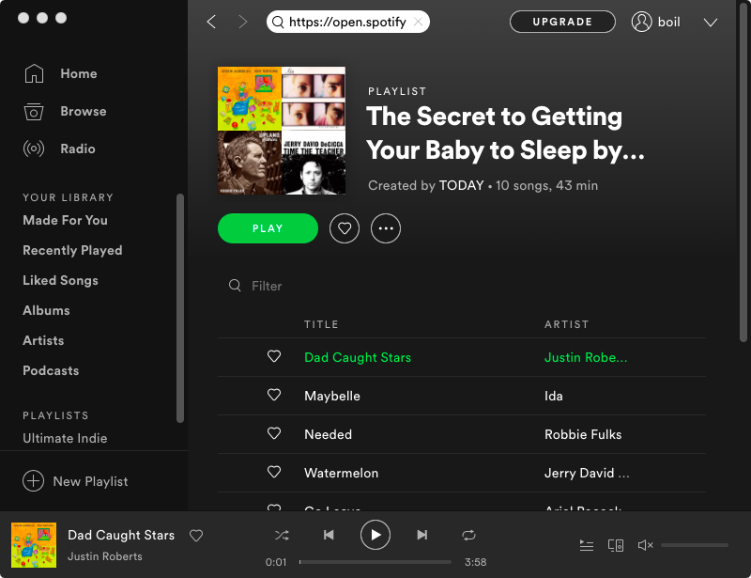The width and height of the screenshot is (751, 578).
Task: Click the sidebar scrollbar
Action: [180, 308]
